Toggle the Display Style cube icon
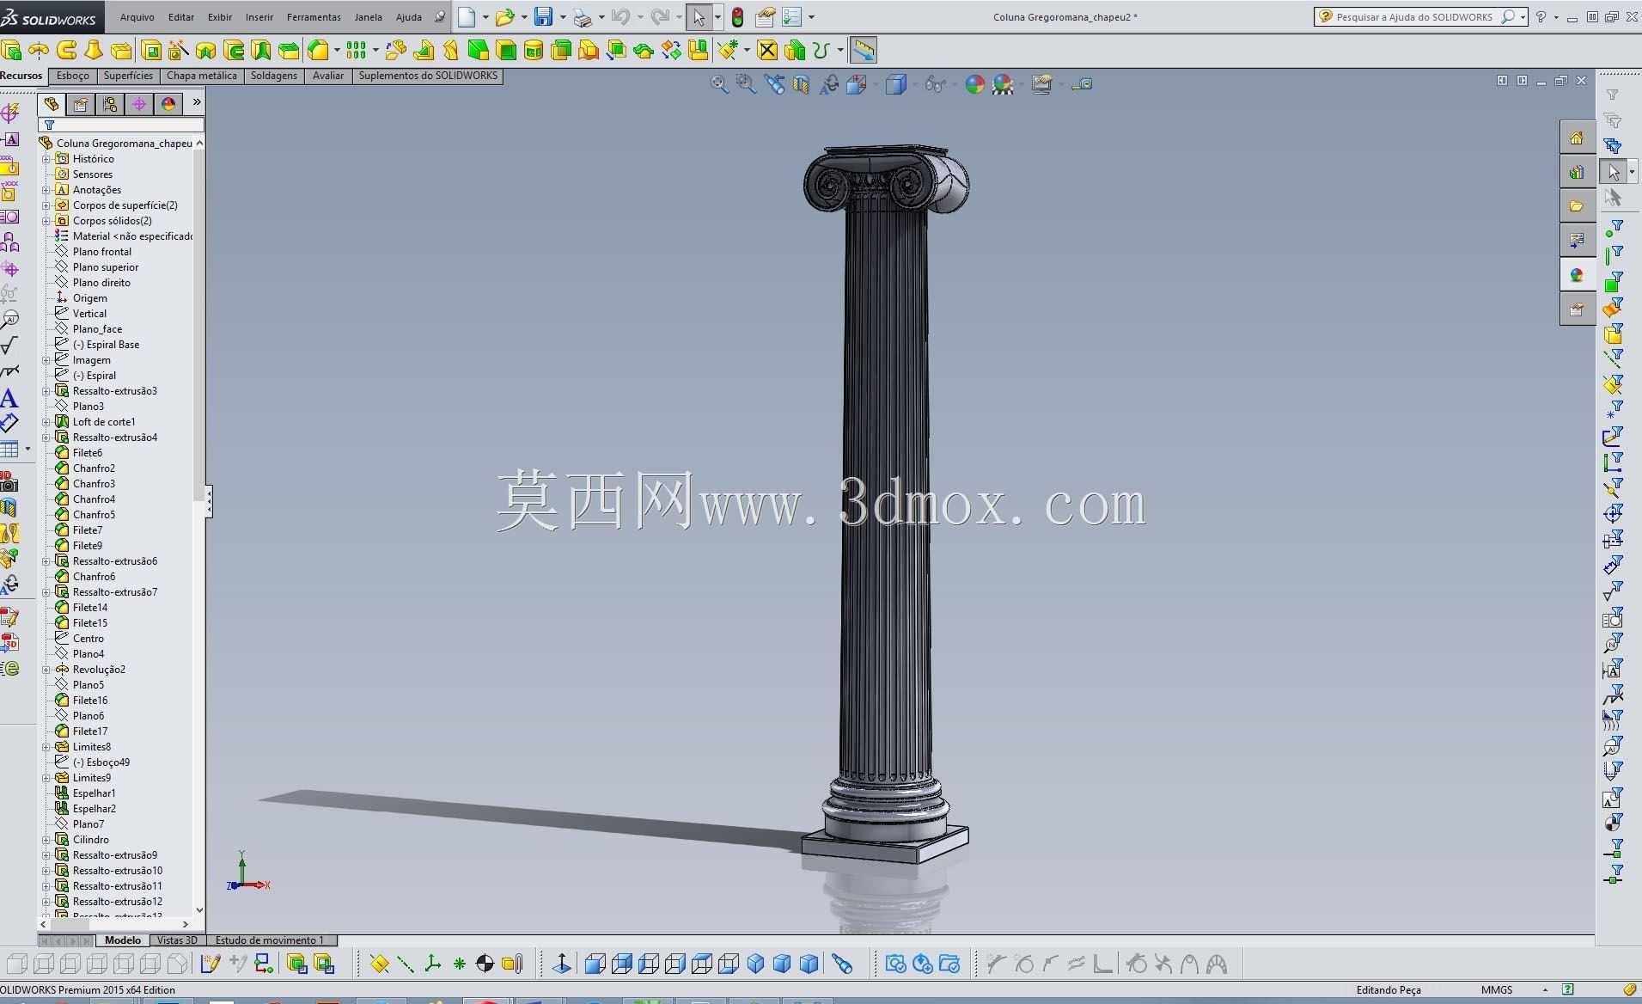 tap(895, 84)
